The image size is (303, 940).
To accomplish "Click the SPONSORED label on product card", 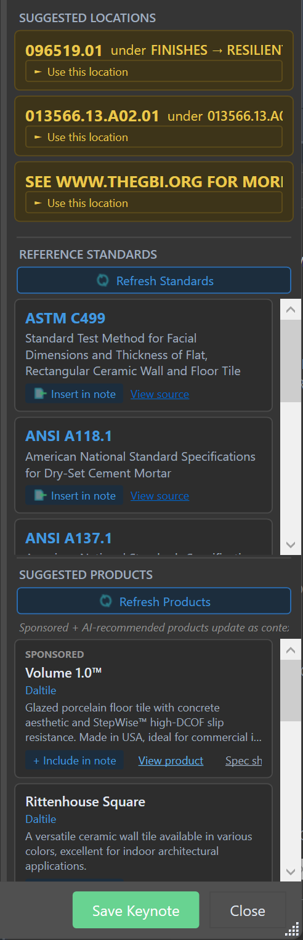I will pos(55,654).
